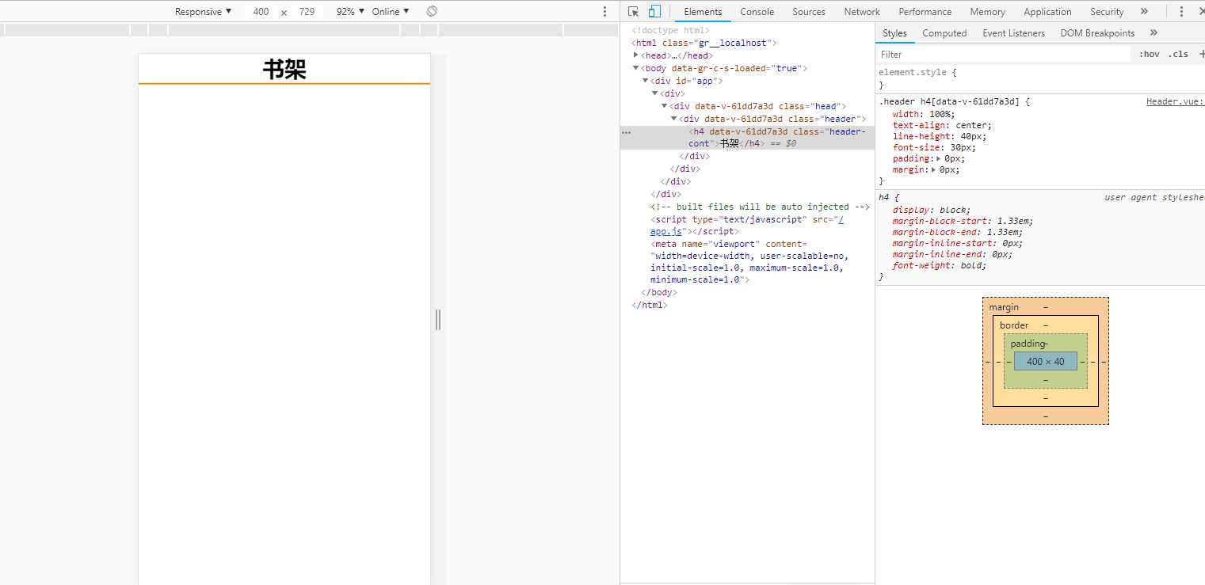Click the 400 × 40 content box

pyautogui.click(x=1046, y=361)
